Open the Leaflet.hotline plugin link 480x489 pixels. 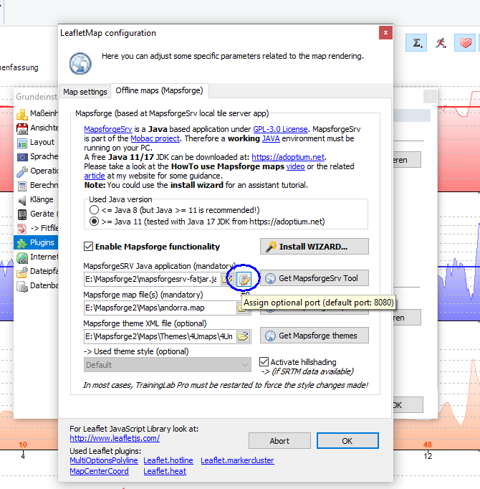point(168,460)
